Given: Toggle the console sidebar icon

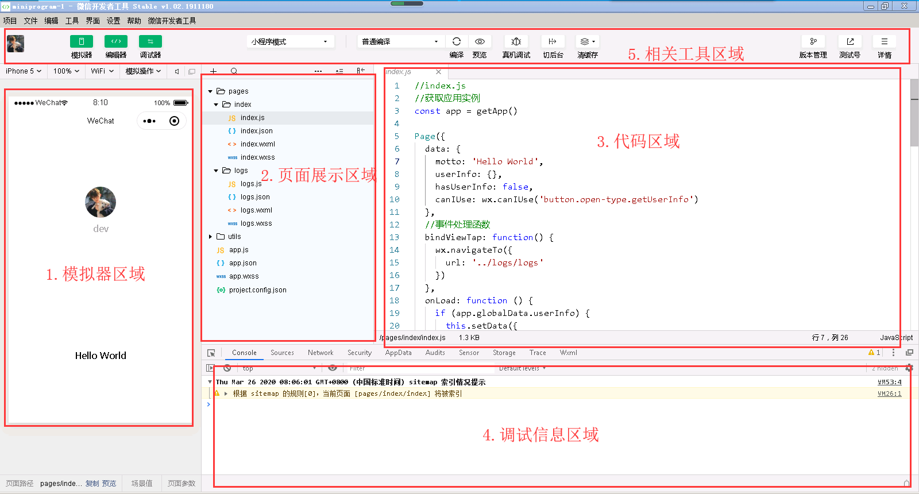Looking at the screenshot, I should pos(210,368).
